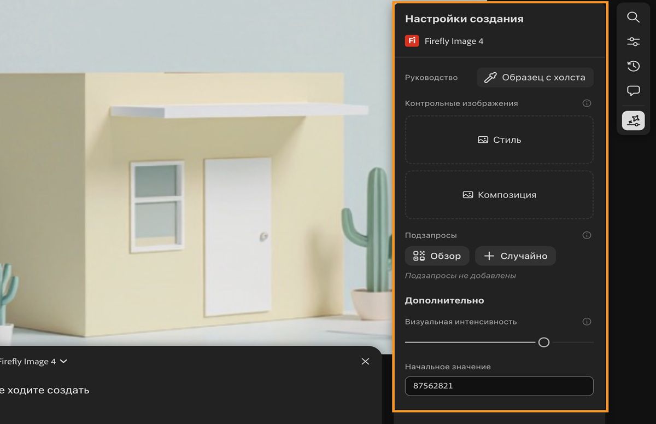Click the Подзапросы не добавлены text
656x424 pixels.
460,275
